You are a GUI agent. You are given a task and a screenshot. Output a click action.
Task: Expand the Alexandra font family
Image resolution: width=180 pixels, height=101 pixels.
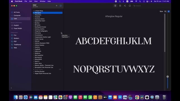pyautogui.click(x=34, y=15)
